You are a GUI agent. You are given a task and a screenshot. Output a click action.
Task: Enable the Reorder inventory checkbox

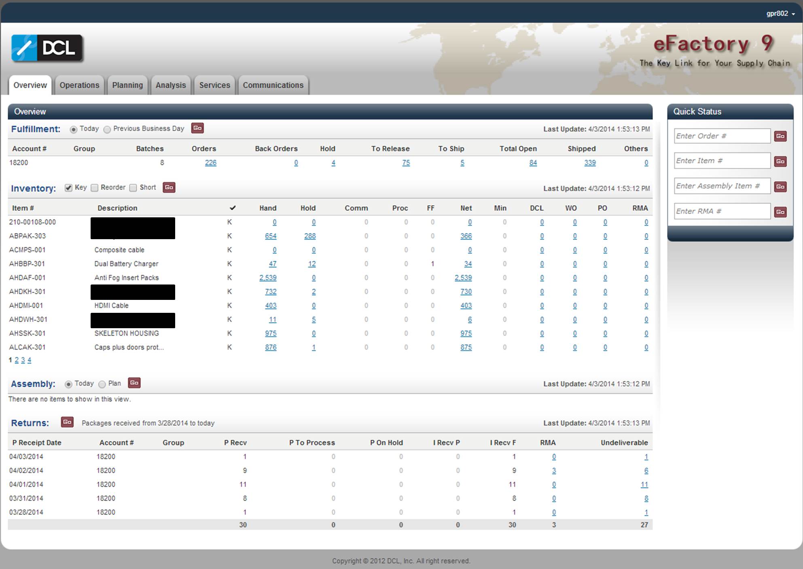(x=95, y=188)
